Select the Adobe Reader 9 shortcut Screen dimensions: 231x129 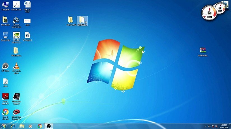(5, 99)
